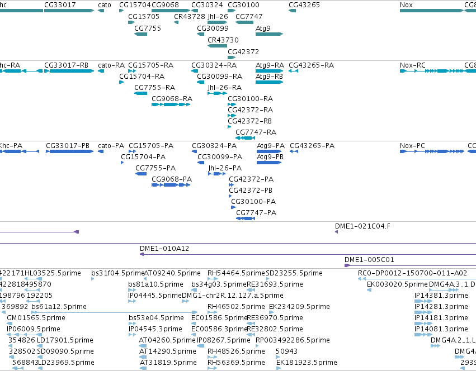Select the CR43730 gene label
The height and width of the screenshot is (371, 476).
(x=223, y=40)
